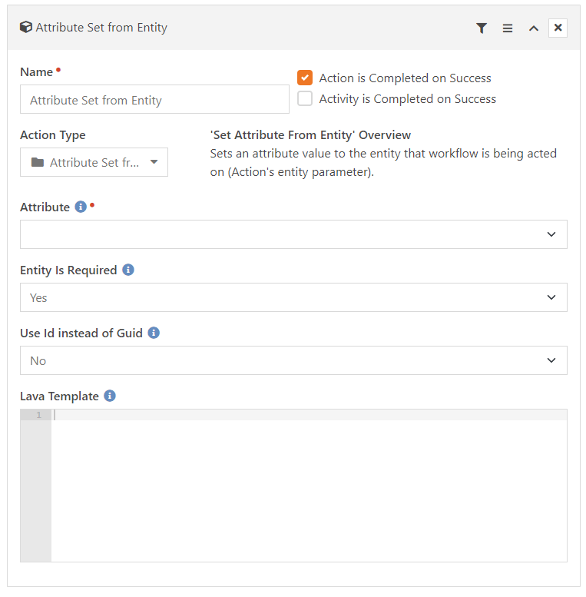Open Entity Is Required dropdown showing Yes
The height and width of the screenshot is (597, 586).
293,297
